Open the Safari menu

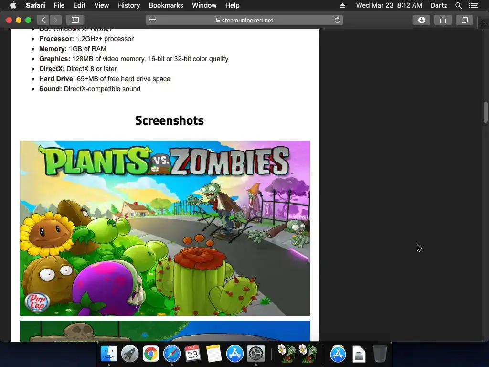[35, 5]
